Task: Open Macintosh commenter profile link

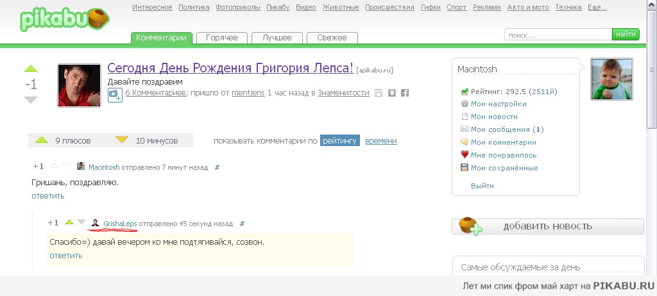Action: (104, 167)
